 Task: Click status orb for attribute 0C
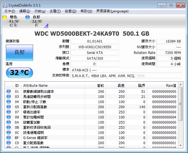[9, 132]
